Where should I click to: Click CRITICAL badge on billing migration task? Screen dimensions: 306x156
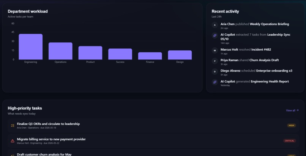click(x=290, y=141)
